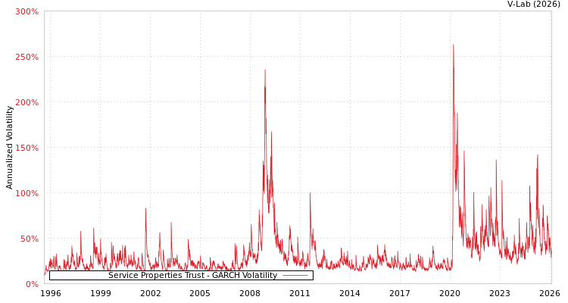Click the 2020 x-axis label
The height and width of the screenshot is (303, 568).
(x=450, y=293)
